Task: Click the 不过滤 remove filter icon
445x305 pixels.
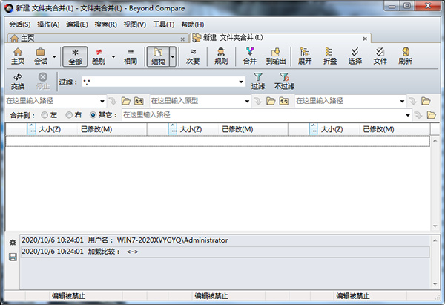Action: 284,81
